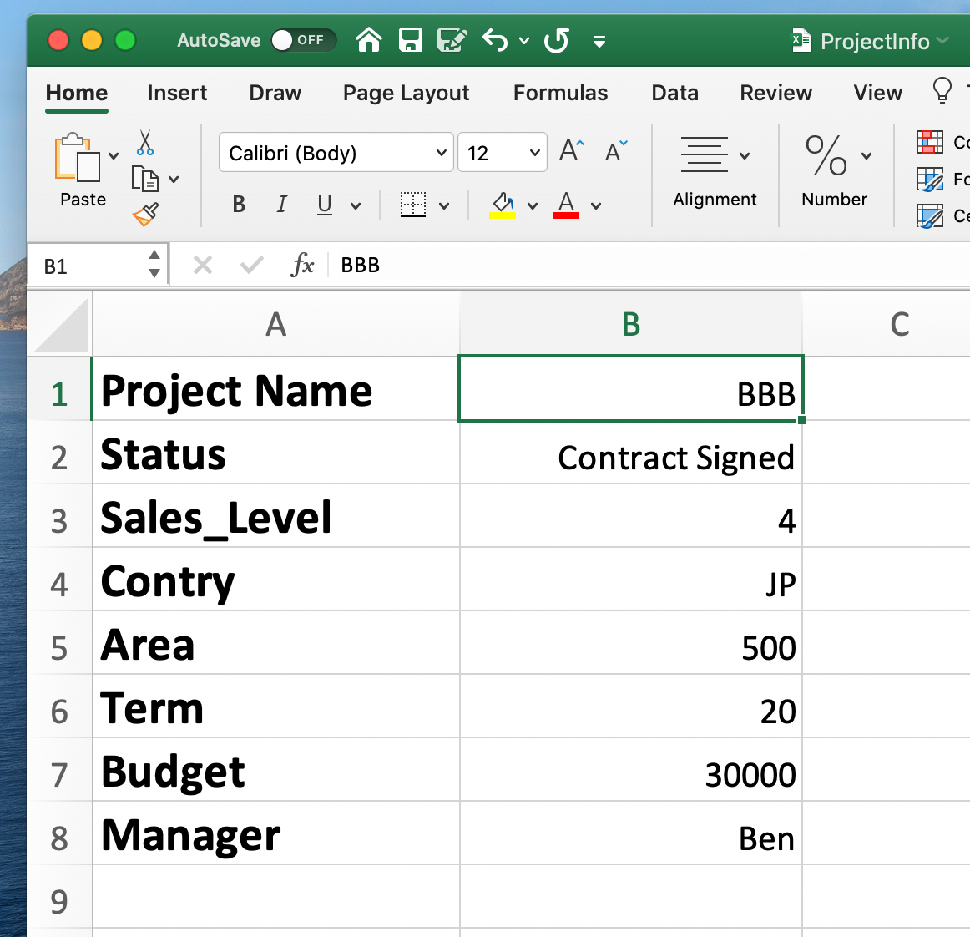
Task: Click the Undo arrow icon
Action: [x=495, y=41]
